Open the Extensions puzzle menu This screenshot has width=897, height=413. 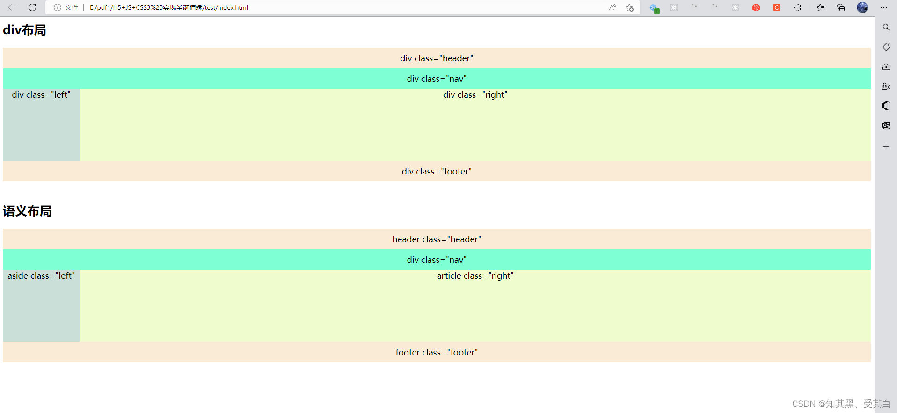(797, 7)
